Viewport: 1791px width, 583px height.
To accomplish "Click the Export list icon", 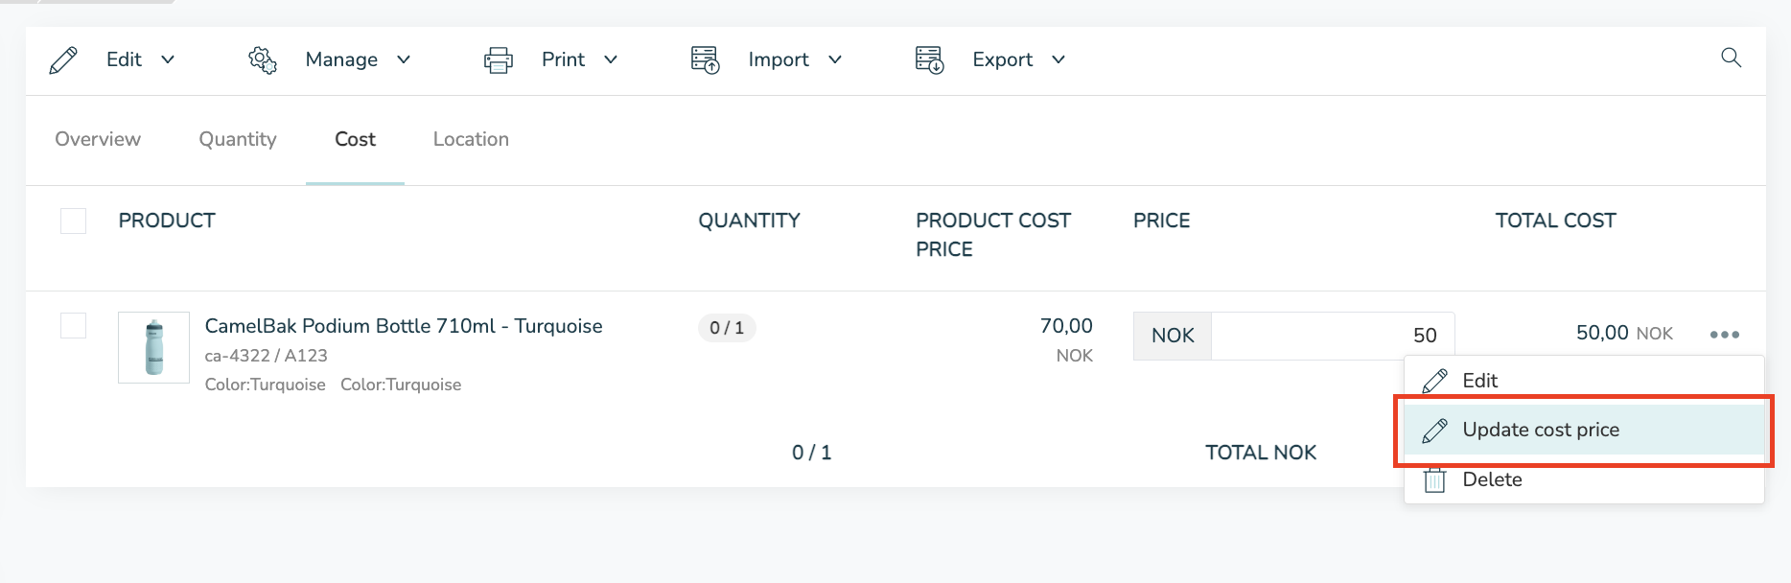I will 929,60.
